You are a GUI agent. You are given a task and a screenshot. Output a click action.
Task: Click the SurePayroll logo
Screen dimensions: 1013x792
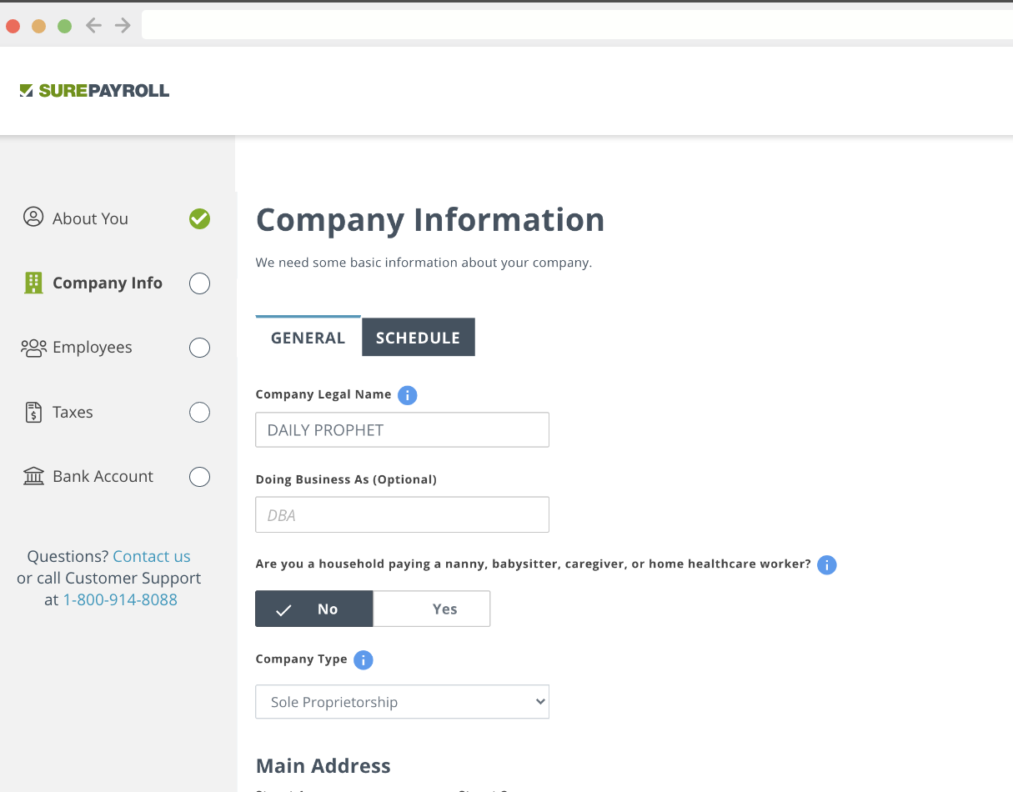pos(94,91)
